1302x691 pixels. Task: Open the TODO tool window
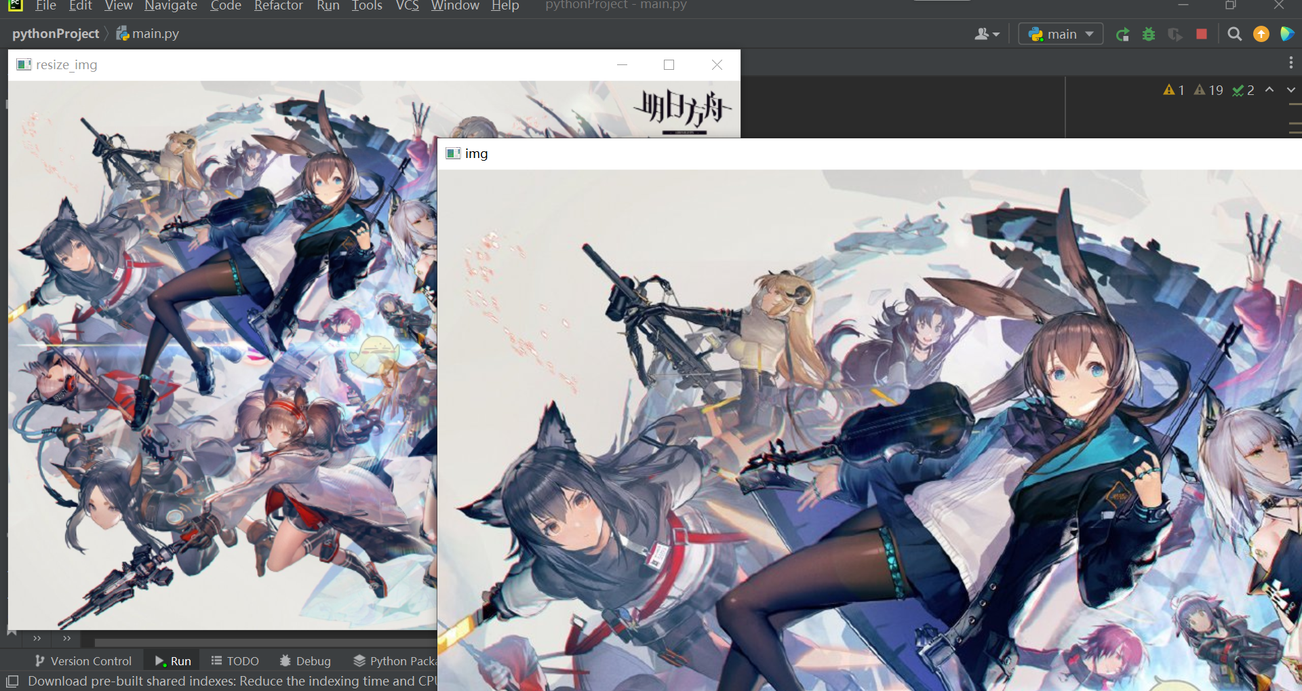235,660
